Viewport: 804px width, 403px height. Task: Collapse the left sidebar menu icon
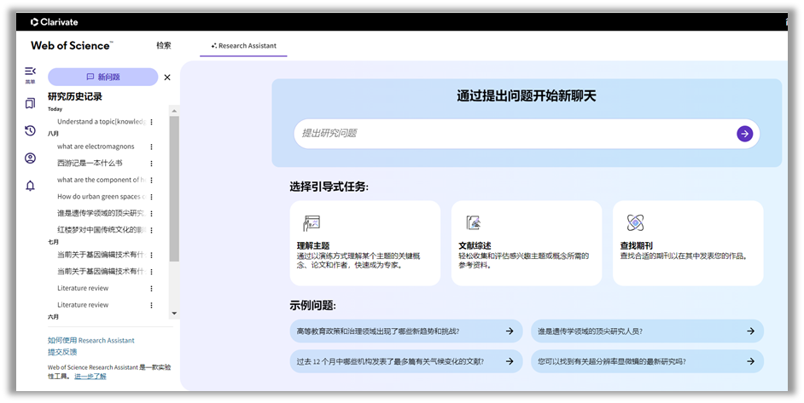click(x=31, y=72)
